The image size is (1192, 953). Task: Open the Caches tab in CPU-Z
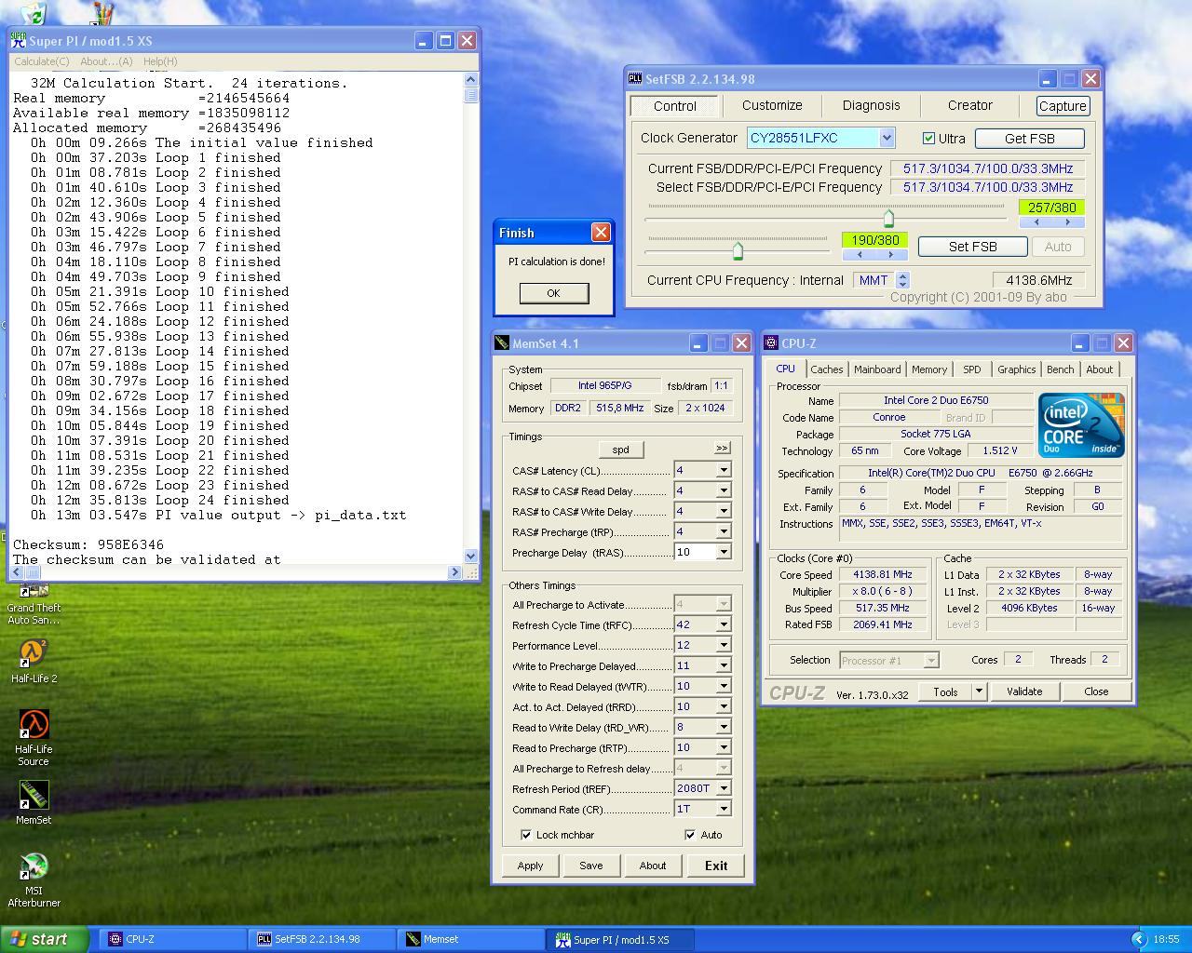point(826,369)
